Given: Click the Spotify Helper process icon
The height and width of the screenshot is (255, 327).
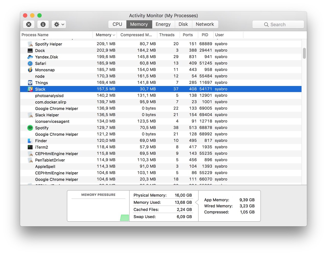Looking at the screenshot, I should pyautogui.click(x=30, y=44).
